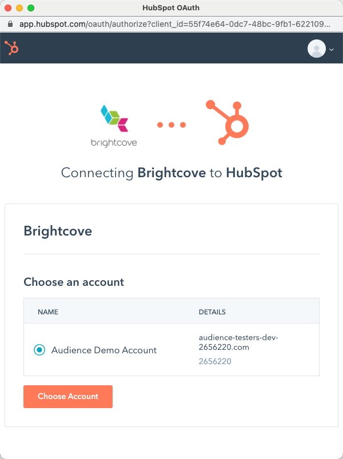The height and width of the screenshot is (459, 343).
Task: Click the Choose Account button
Action: (x=67, y=396)
